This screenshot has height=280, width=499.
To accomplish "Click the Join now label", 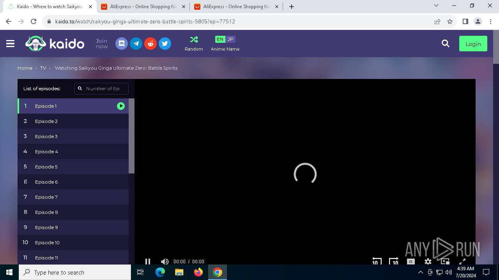I will 102,44.
